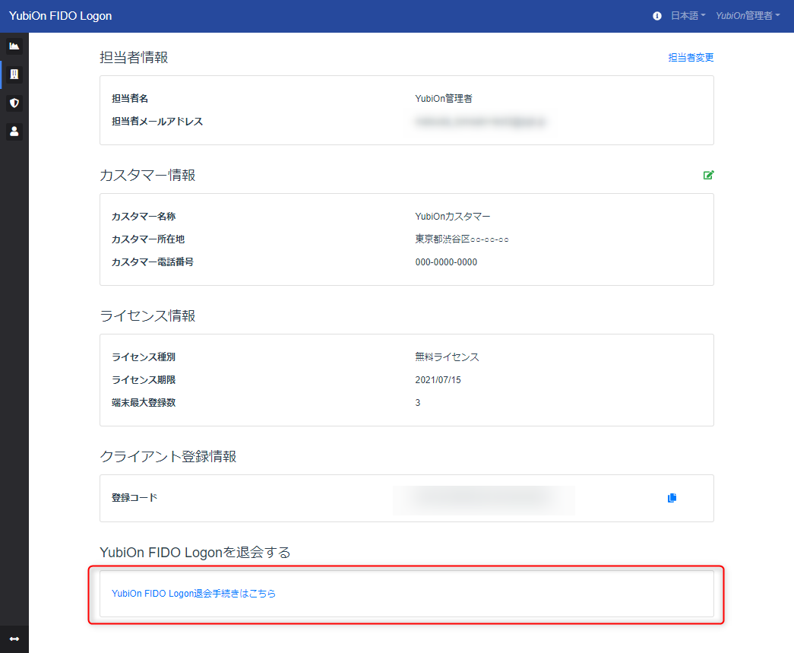Select the blurred registration code field

(483, 500)
